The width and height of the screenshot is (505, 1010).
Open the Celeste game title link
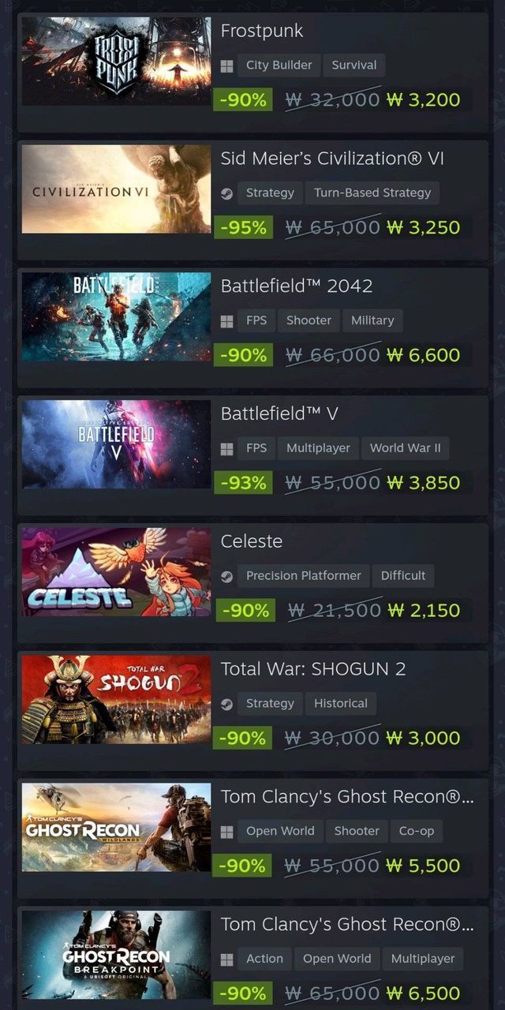click(252, 541)
